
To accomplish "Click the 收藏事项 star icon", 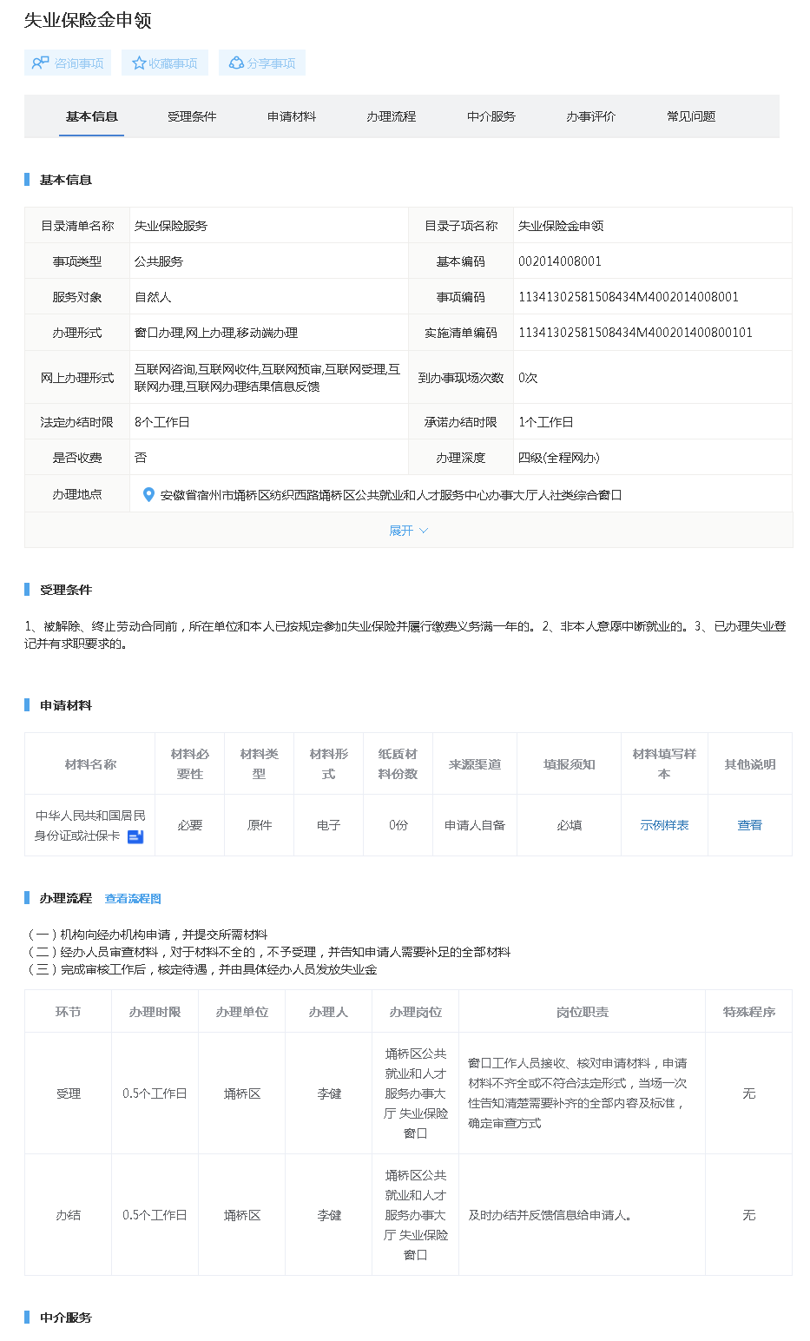I will pos(139,63).
